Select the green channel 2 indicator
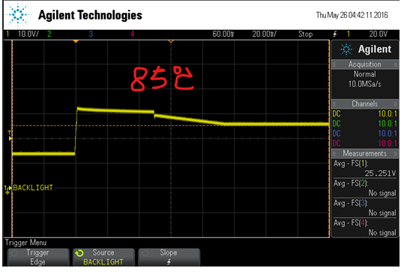 pyautogui.click(x=49, y=34)
